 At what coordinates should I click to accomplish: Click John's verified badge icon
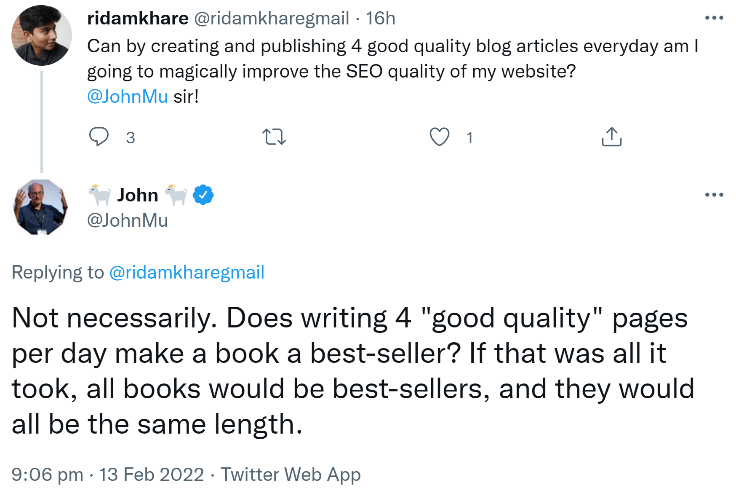click(203, 194)
